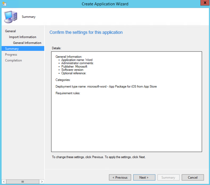Viewport: 210px width, 185px height.
Task: Click the 'Application name: Word' line
Action: coord(77,60)
